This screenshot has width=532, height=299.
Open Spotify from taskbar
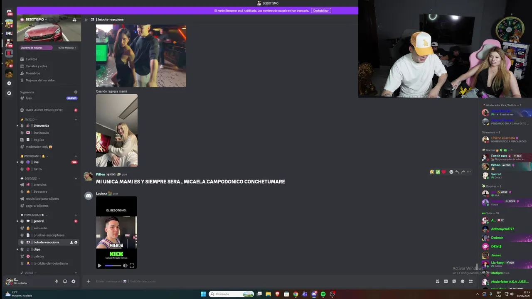(x=323, y=294)
